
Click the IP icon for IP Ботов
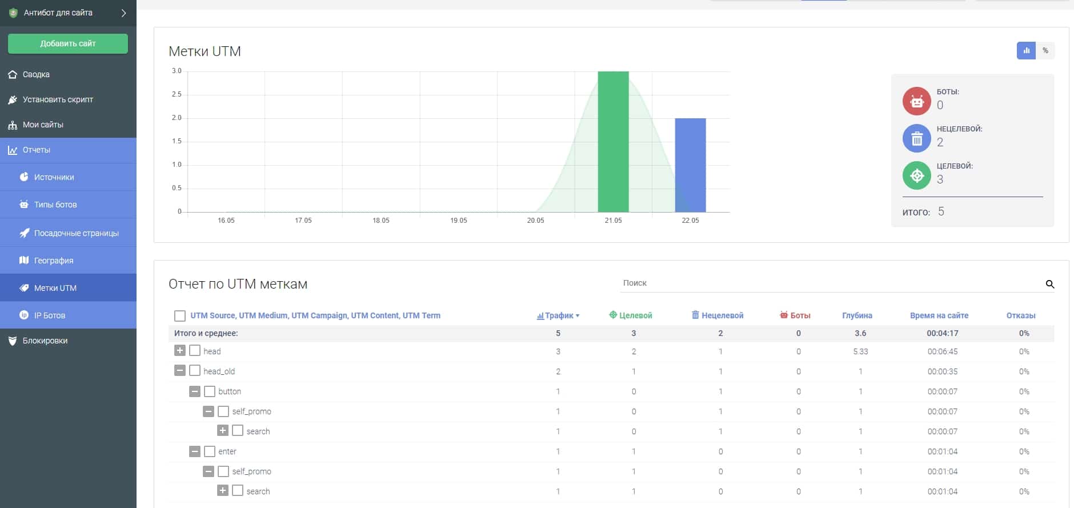24,315
